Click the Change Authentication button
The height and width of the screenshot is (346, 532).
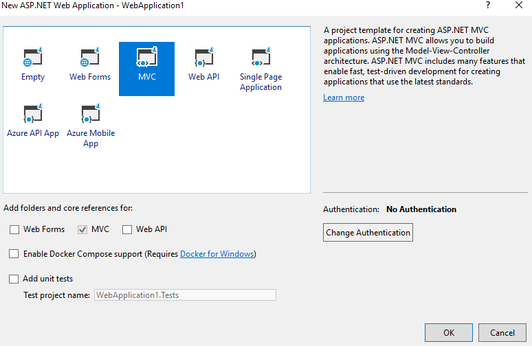click(368, 233)
